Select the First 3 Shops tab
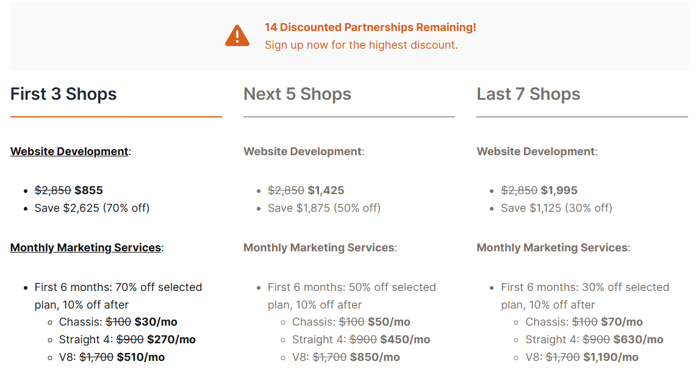The width and height of the screenshot is (696, 381). click(63, 94)
